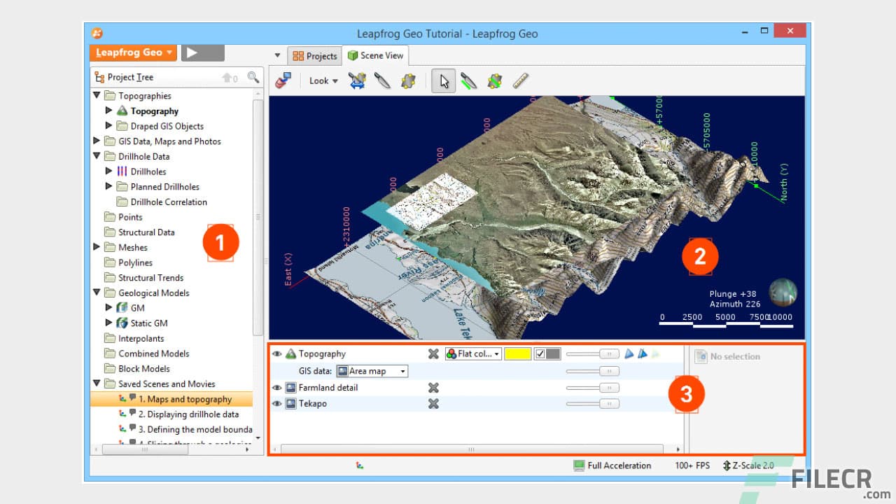The image size is (896, 504).
Task: Click the camera angle blue arrow beside Topography
Action: click(629, 353)
